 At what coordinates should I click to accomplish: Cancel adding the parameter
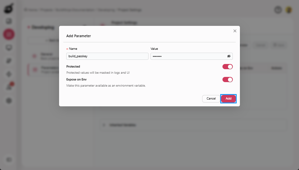tap(211, 99)
